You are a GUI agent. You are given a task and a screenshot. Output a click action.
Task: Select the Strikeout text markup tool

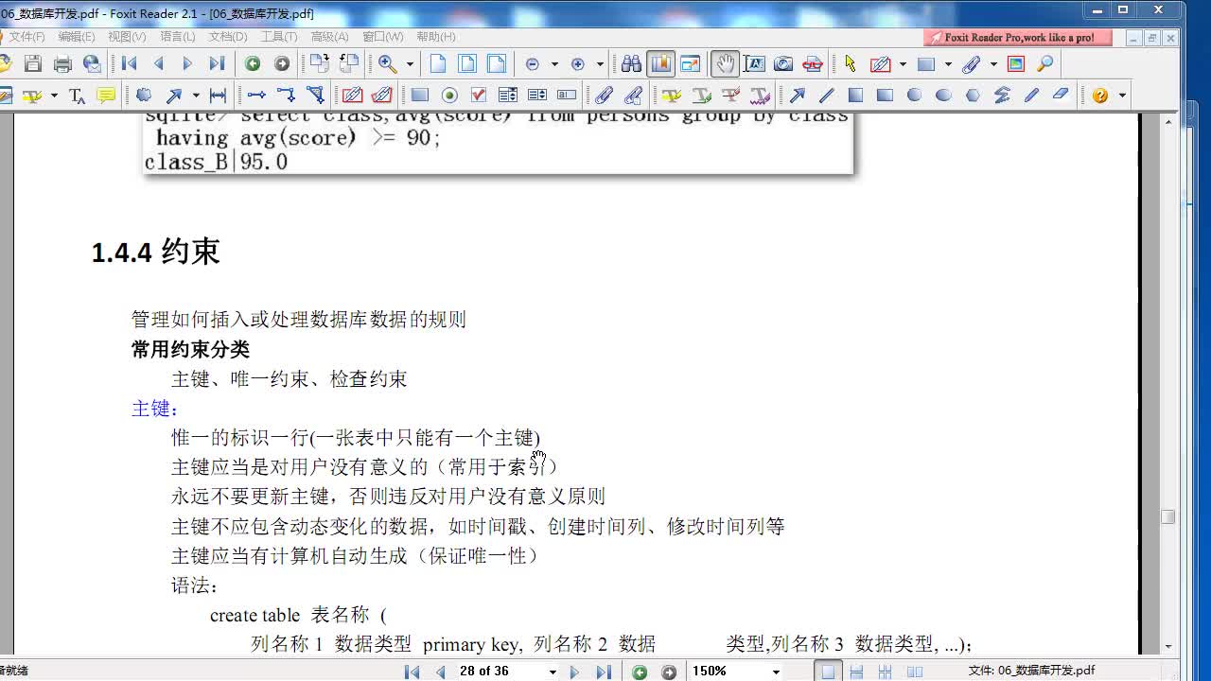(x=730, y=96)
